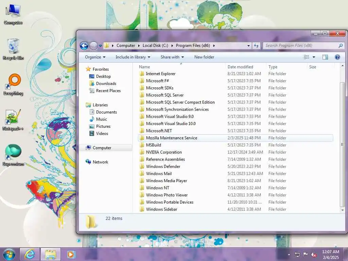
Task: Open the Windows Start menu orb
Action: pyautogui.click(x=9, y=254)
